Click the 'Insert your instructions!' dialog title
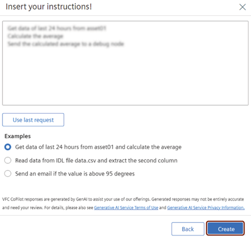 (49, 7)
